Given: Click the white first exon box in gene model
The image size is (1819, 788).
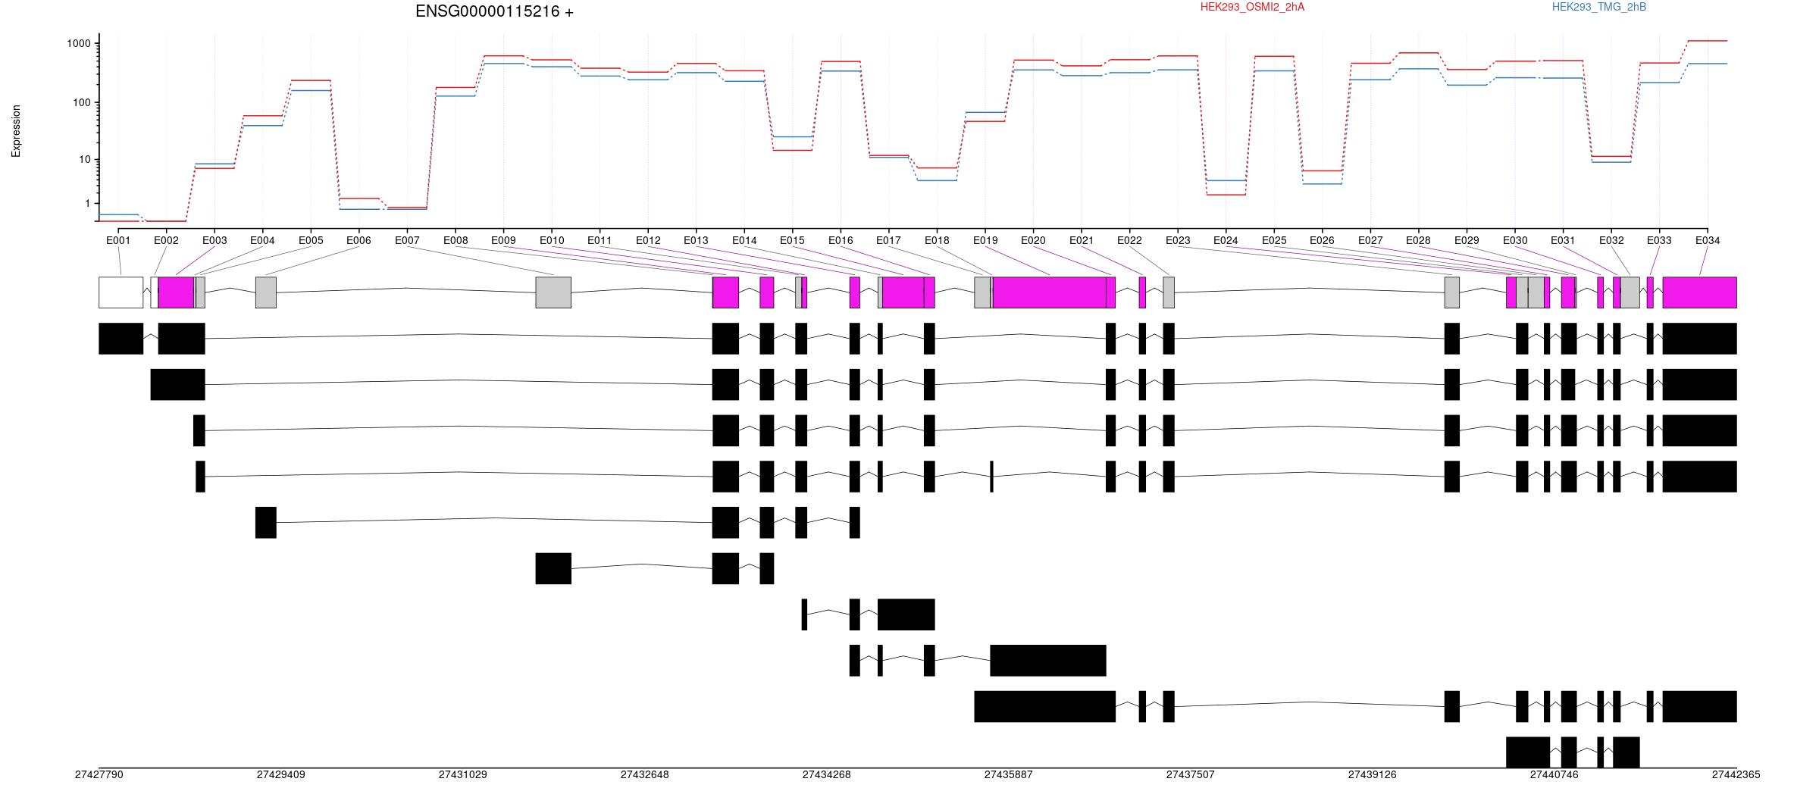Looking at the screenshot, I should (x=121, y=292).
